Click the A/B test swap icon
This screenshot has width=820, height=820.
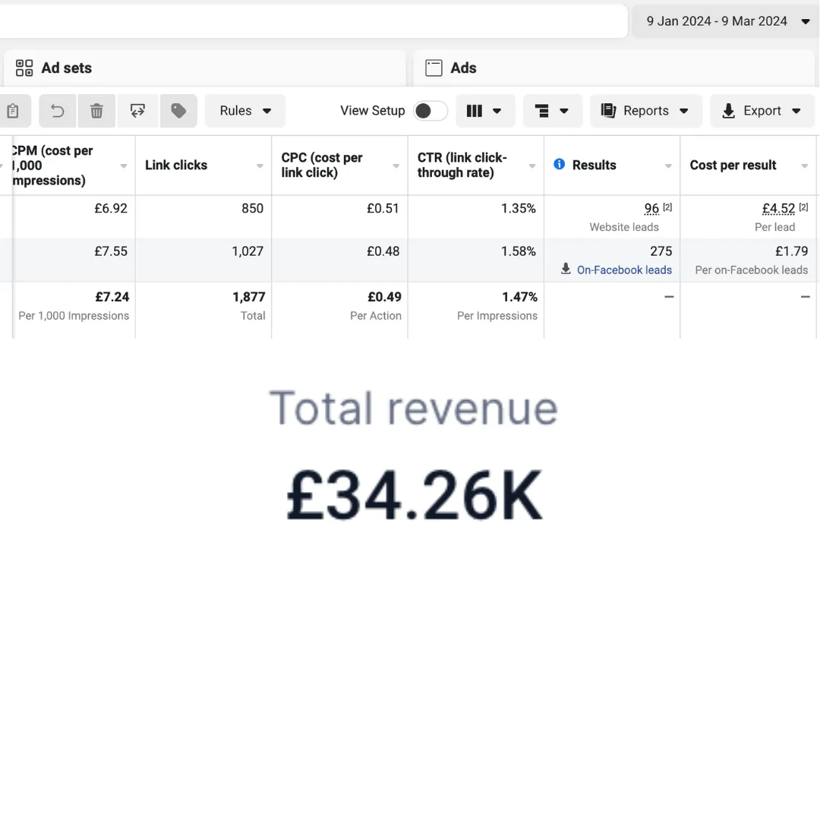137,111
